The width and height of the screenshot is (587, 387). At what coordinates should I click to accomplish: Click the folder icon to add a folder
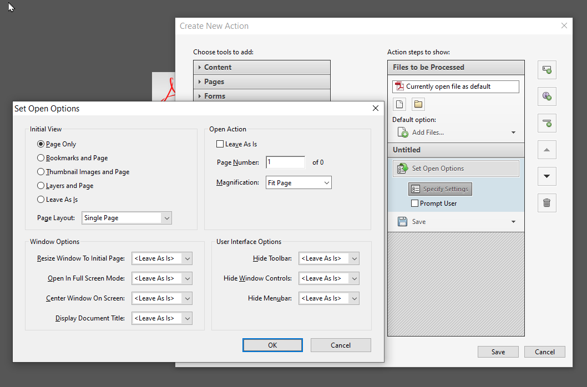point(418,104)
